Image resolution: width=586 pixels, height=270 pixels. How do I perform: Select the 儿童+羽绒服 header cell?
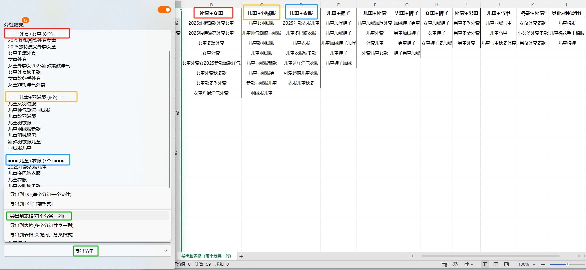[x=261, y=13]
